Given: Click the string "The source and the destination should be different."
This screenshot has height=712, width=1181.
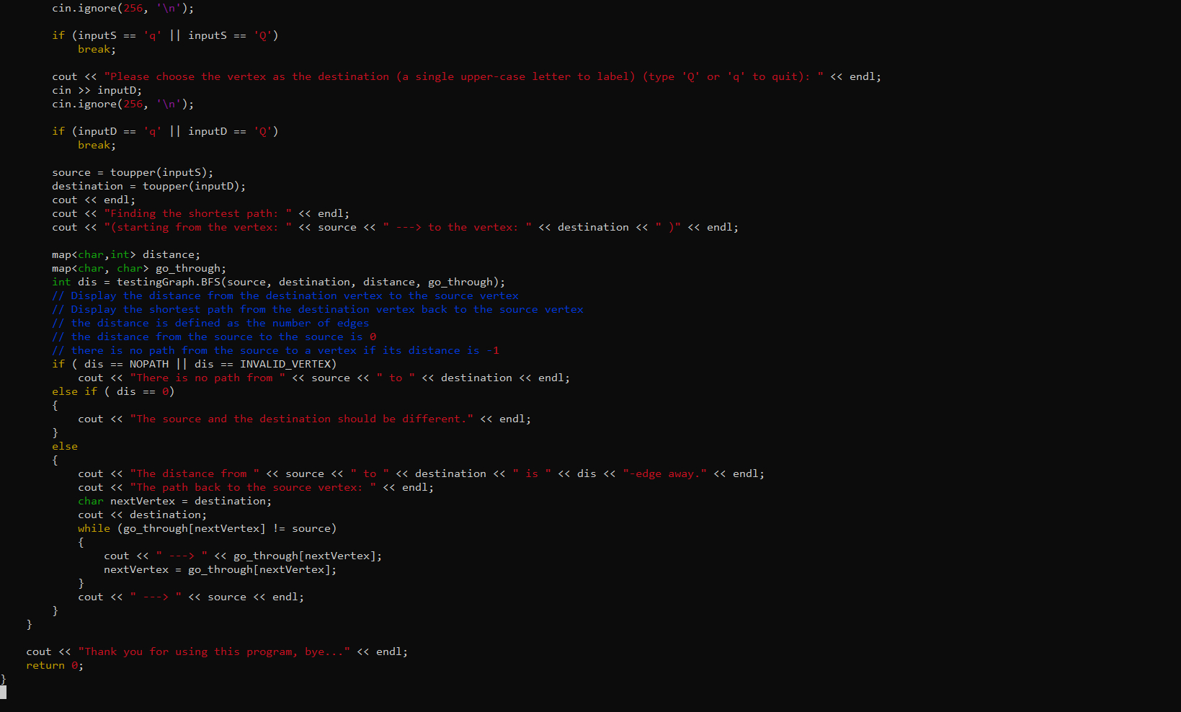Looking at the screenshot, I should pyautogui.click(x=300, y=419).
